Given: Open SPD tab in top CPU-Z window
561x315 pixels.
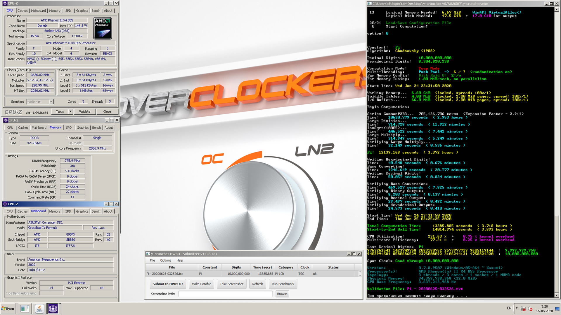Looking at the screenshot, I should (68, 10).
